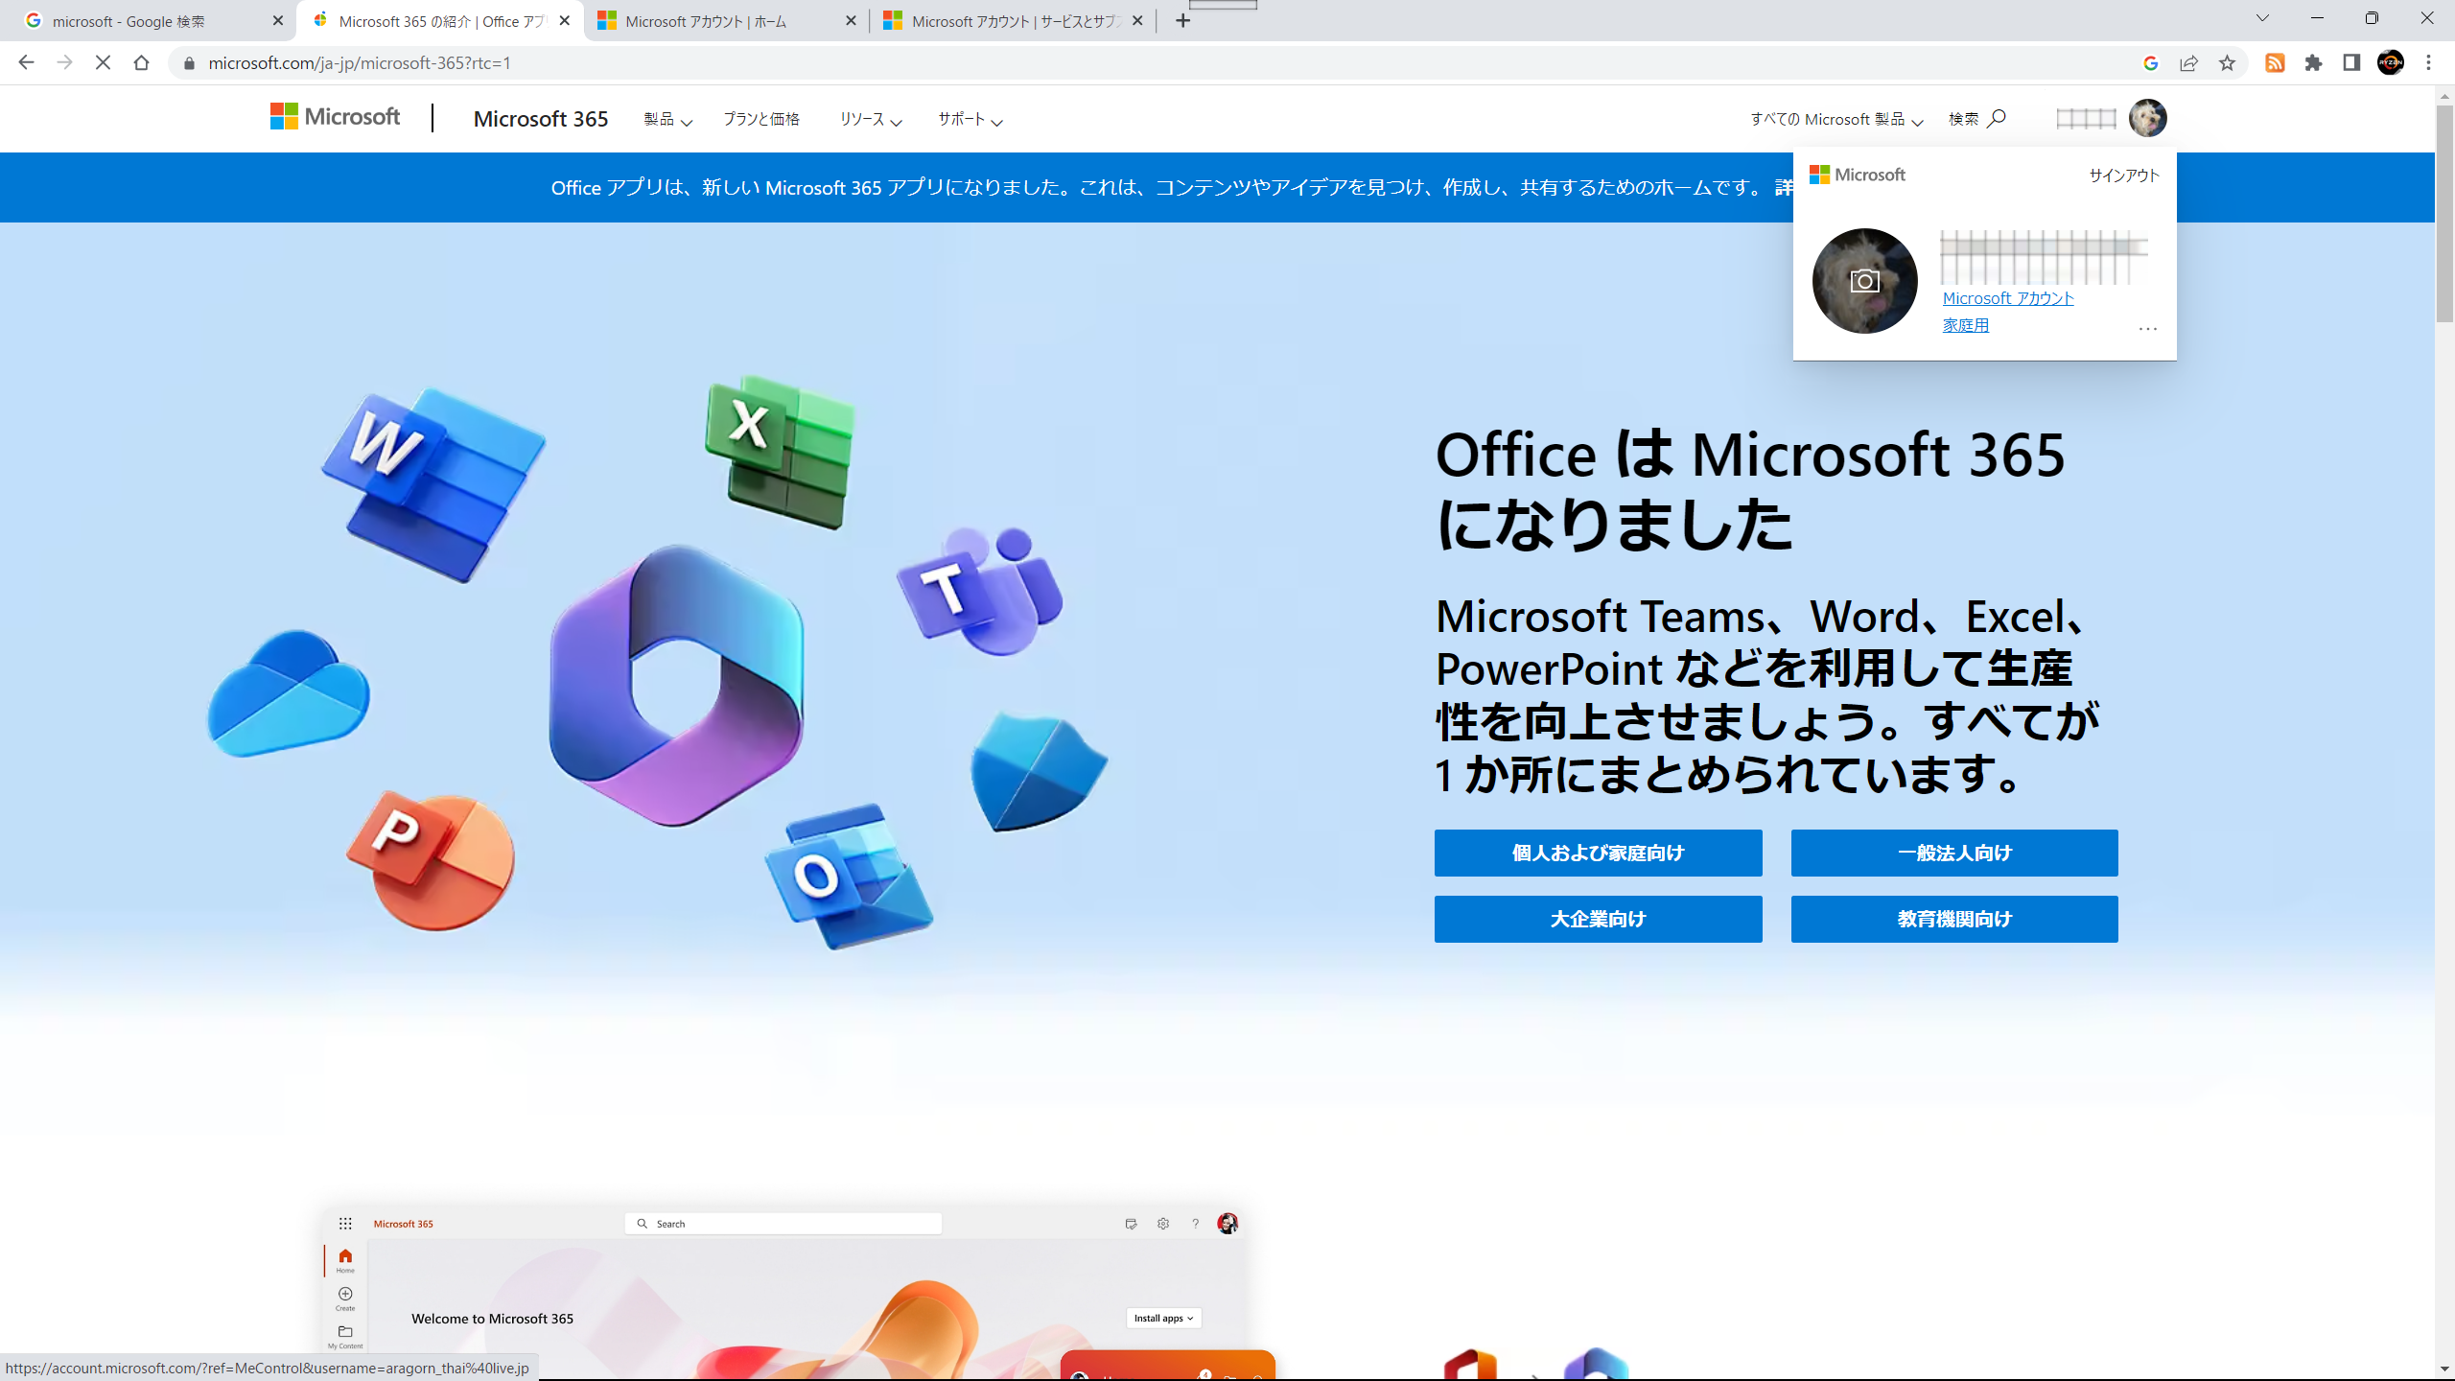This screenshot has height=1381, width=2455.
Task: Click 大企業向け button
Action: tap(1598, 919)
